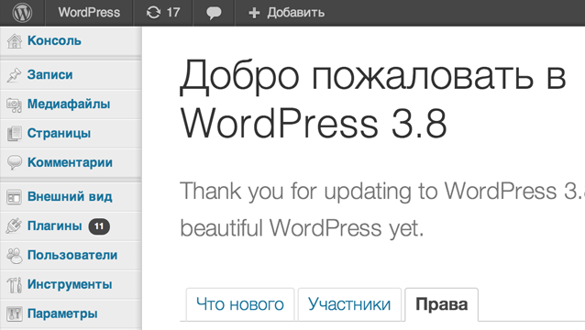This screenshot has width=585, height=330.
Task: Open the 17 updates count
Action: click(x=173, y=13)
